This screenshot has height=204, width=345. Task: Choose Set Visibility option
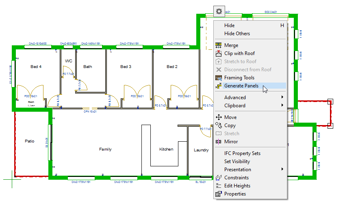point(237,161)
